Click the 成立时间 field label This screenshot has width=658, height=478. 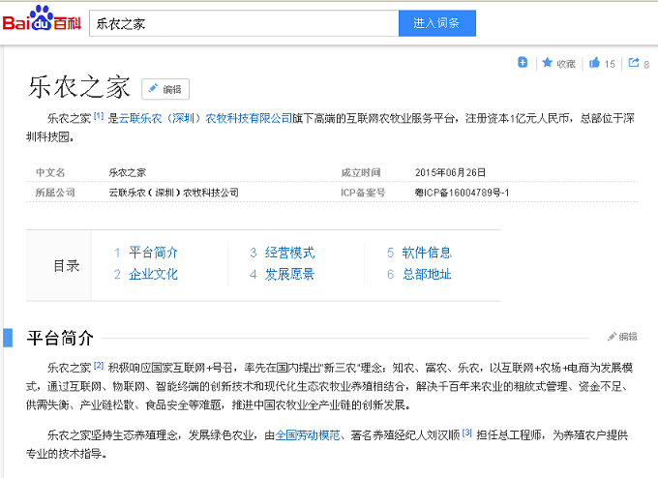click(361, 172)
